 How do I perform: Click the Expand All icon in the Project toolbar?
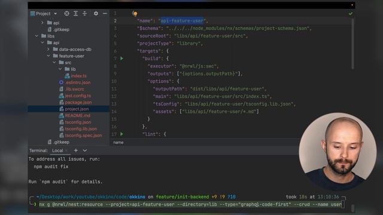76,14
